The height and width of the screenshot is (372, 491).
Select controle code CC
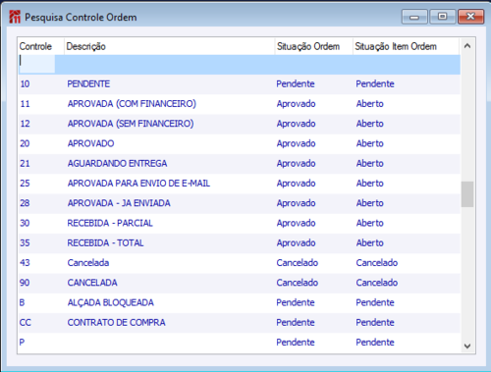click(x=26, y=323)
